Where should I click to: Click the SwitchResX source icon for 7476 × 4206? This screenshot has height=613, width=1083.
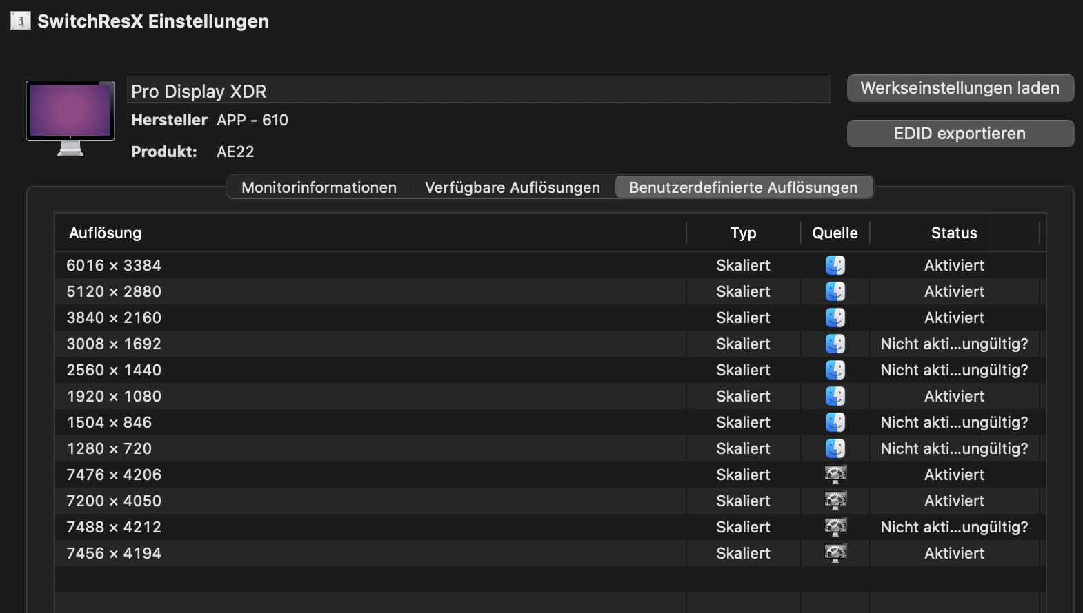click(835, 475)
